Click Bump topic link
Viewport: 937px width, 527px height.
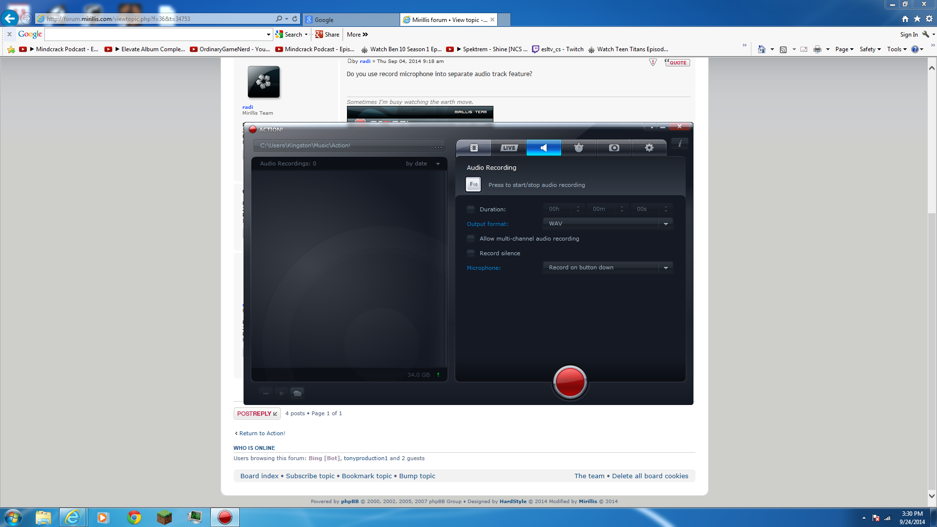pyautogui.click(x=417, y=476)
